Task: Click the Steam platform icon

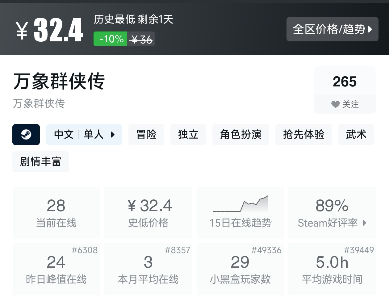Action: pos(26,135)
